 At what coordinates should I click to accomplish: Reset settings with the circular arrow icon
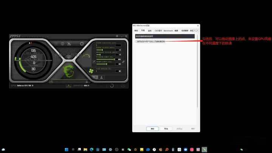112,86
